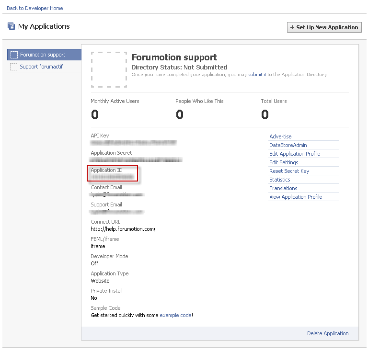Image resolution: width=368 pixels, height=352 pixels.
Task: Click the blurred Contact Email value
Action: click(117, 194)
